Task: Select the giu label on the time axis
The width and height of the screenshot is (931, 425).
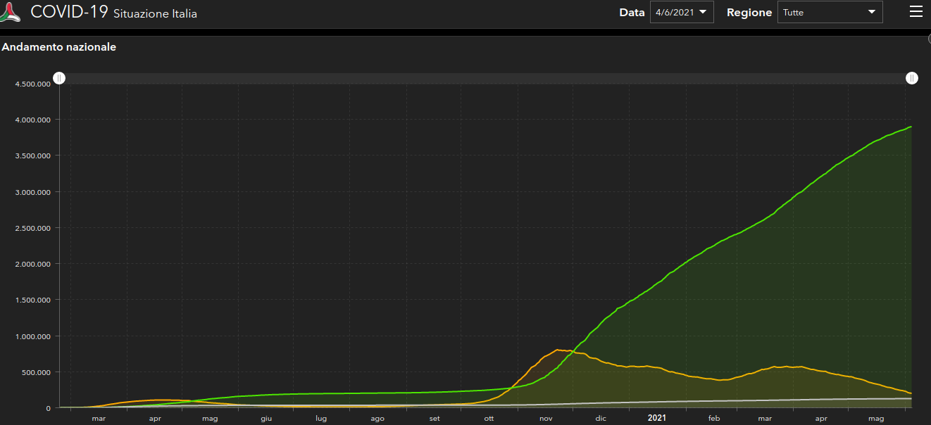Action: (x=266, y=418)
